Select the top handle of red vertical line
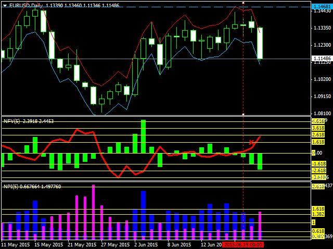Screen dimensions: 333x249 pyautogui.click(x=243, y=3)
